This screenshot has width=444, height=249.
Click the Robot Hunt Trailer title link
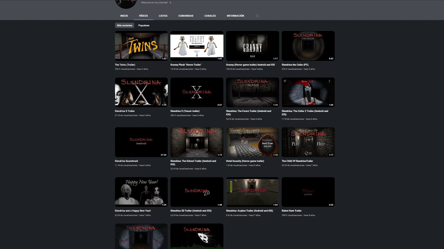pyautogui.click(x=291, y=211)
